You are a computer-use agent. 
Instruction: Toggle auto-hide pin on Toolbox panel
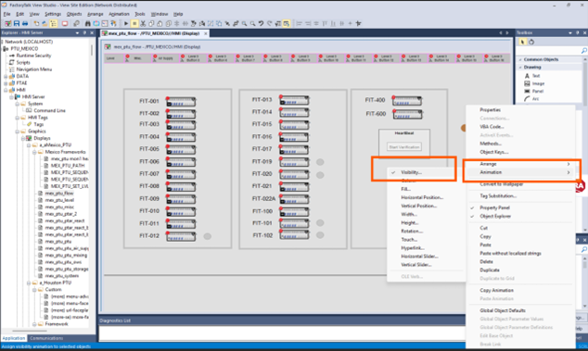point(578,33)
